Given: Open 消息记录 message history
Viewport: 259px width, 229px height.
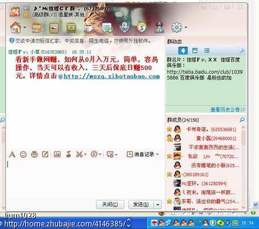Looking at the screenshot, I should [x=140, y=154].
